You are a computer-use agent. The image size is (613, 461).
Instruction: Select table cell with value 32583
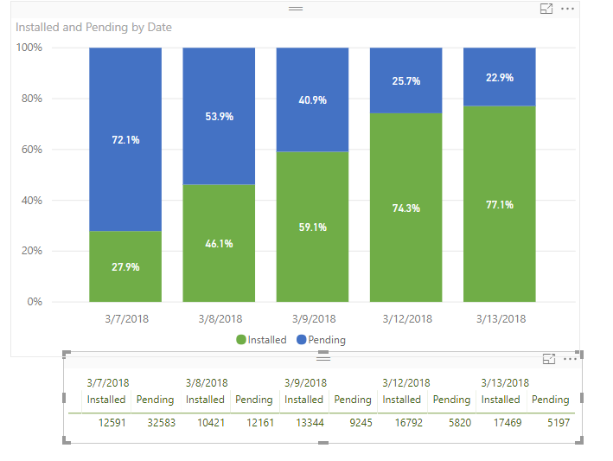[x=156, y=424]
